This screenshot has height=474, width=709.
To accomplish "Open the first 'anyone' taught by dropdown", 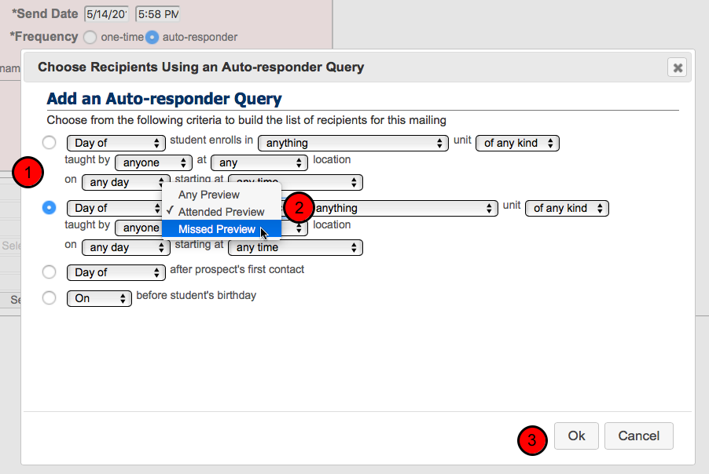I will [x=153, y=162].
